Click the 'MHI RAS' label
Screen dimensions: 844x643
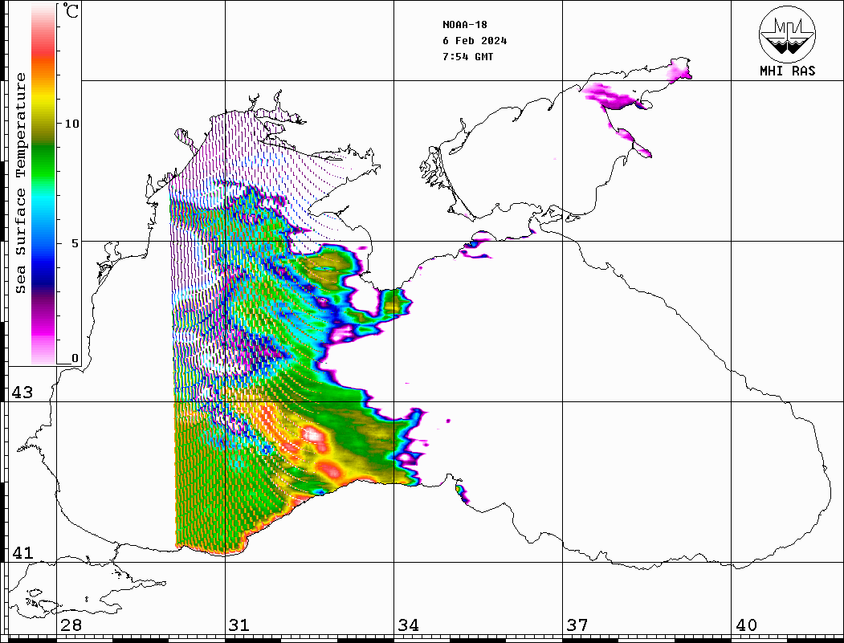click(x=788, y=71)
